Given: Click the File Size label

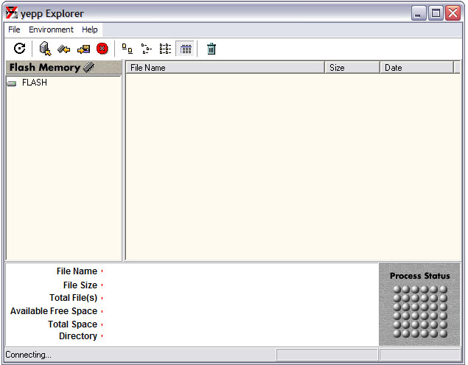Looking at the screenshot, I should [80, 285].
